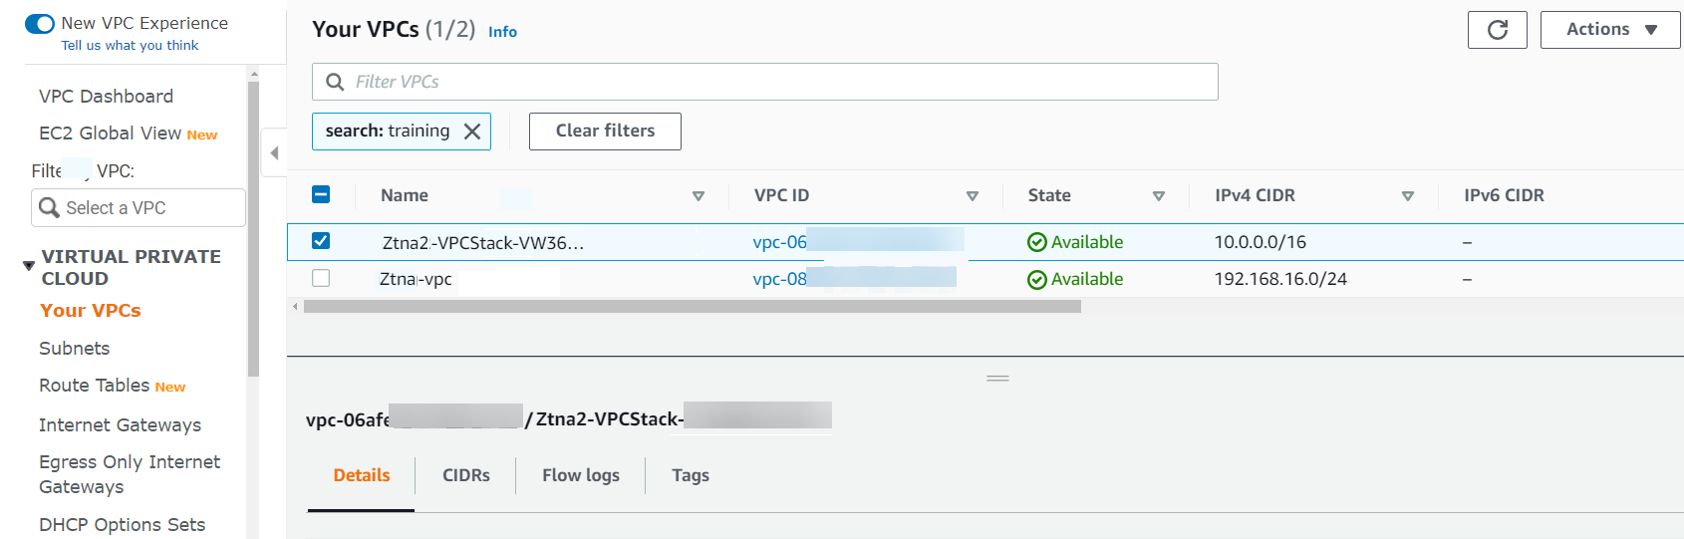Switch to the CIDRs tab
1684x539 pixels.
pyautogui.click(x=465, y=475)
